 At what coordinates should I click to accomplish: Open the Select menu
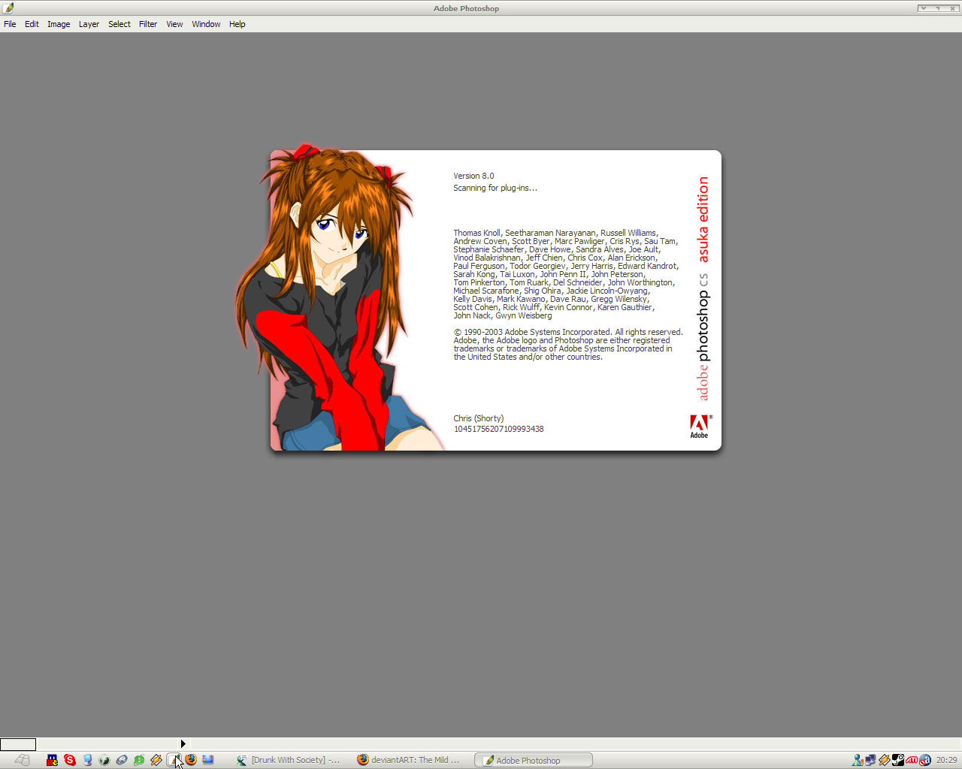coord(119,24)
